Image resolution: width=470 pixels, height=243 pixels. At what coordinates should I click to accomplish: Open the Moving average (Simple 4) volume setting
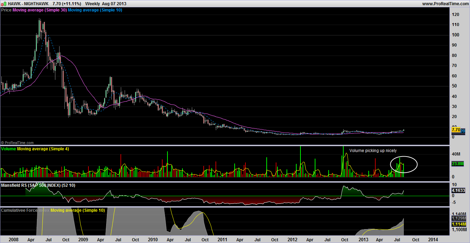tap(43, 149)
